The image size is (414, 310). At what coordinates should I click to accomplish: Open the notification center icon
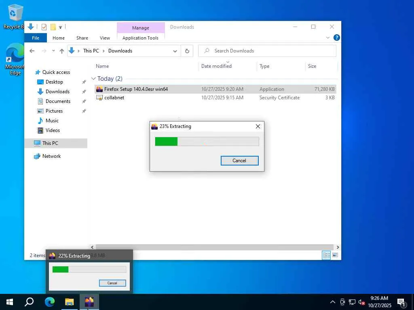pos(401,302)
